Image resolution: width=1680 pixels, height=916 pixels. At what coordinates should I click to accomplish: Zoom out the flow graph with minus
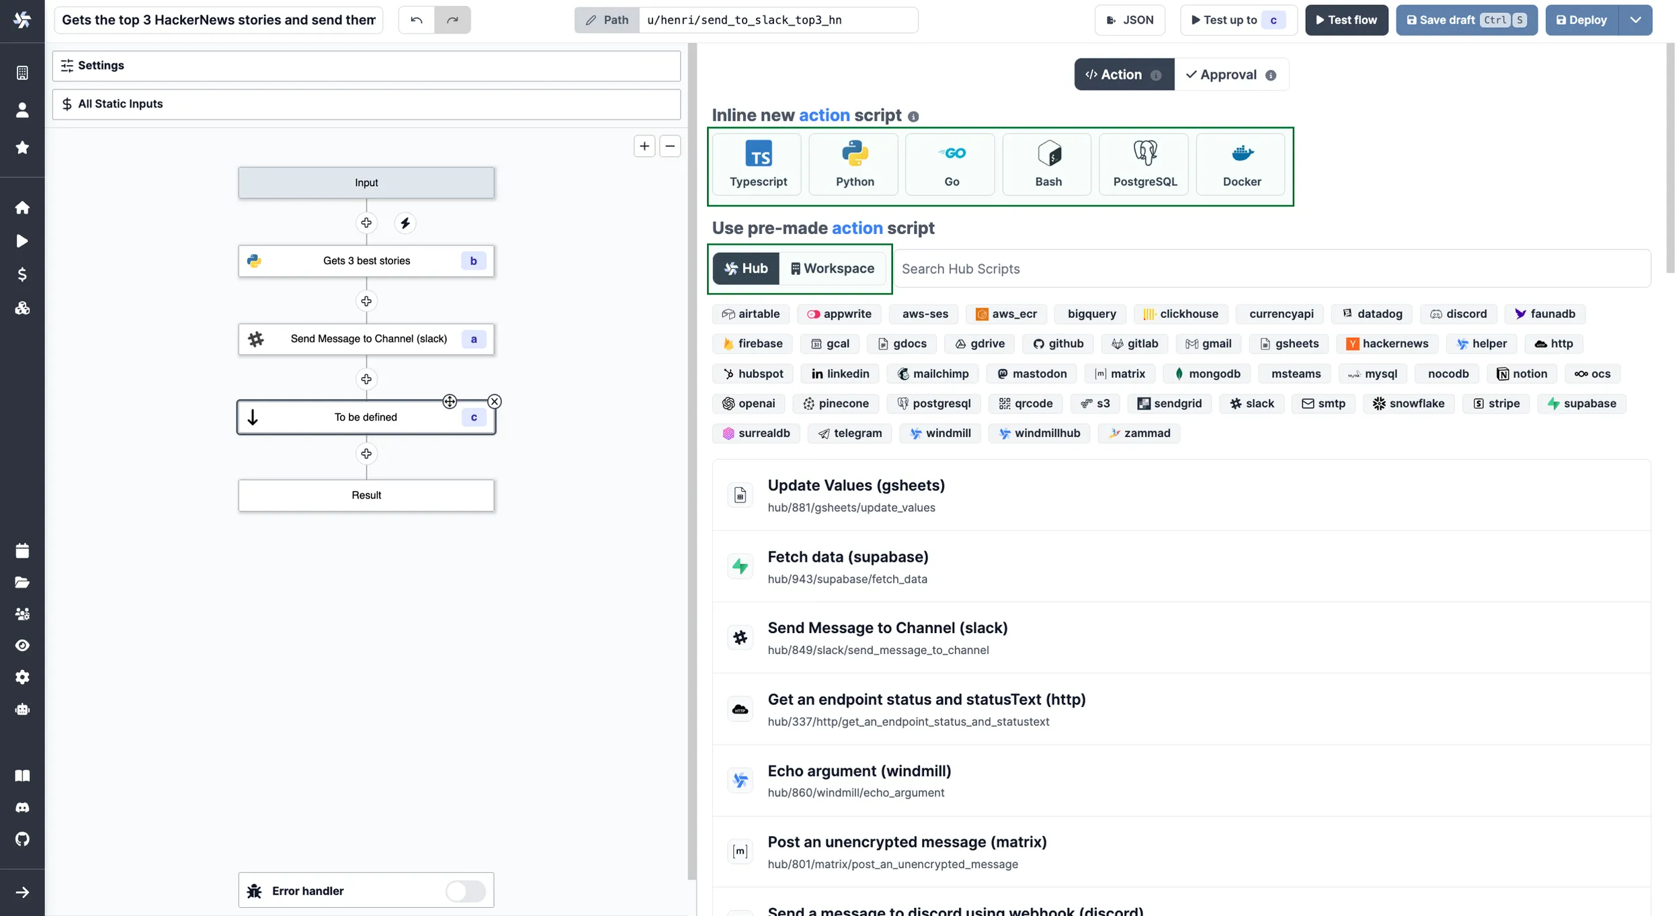(670, 146)
